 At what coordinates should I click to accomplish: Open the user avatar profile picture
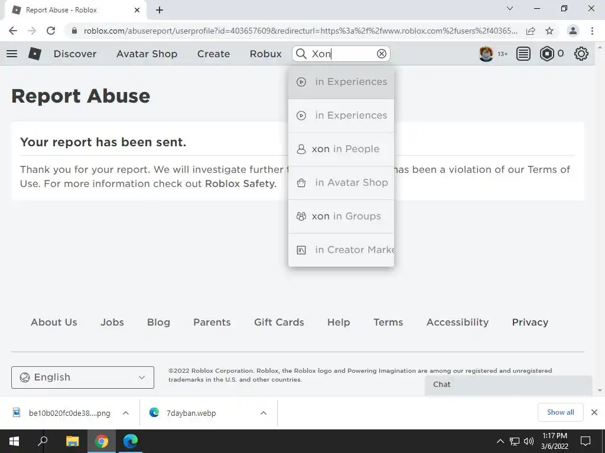click(486, 54)
